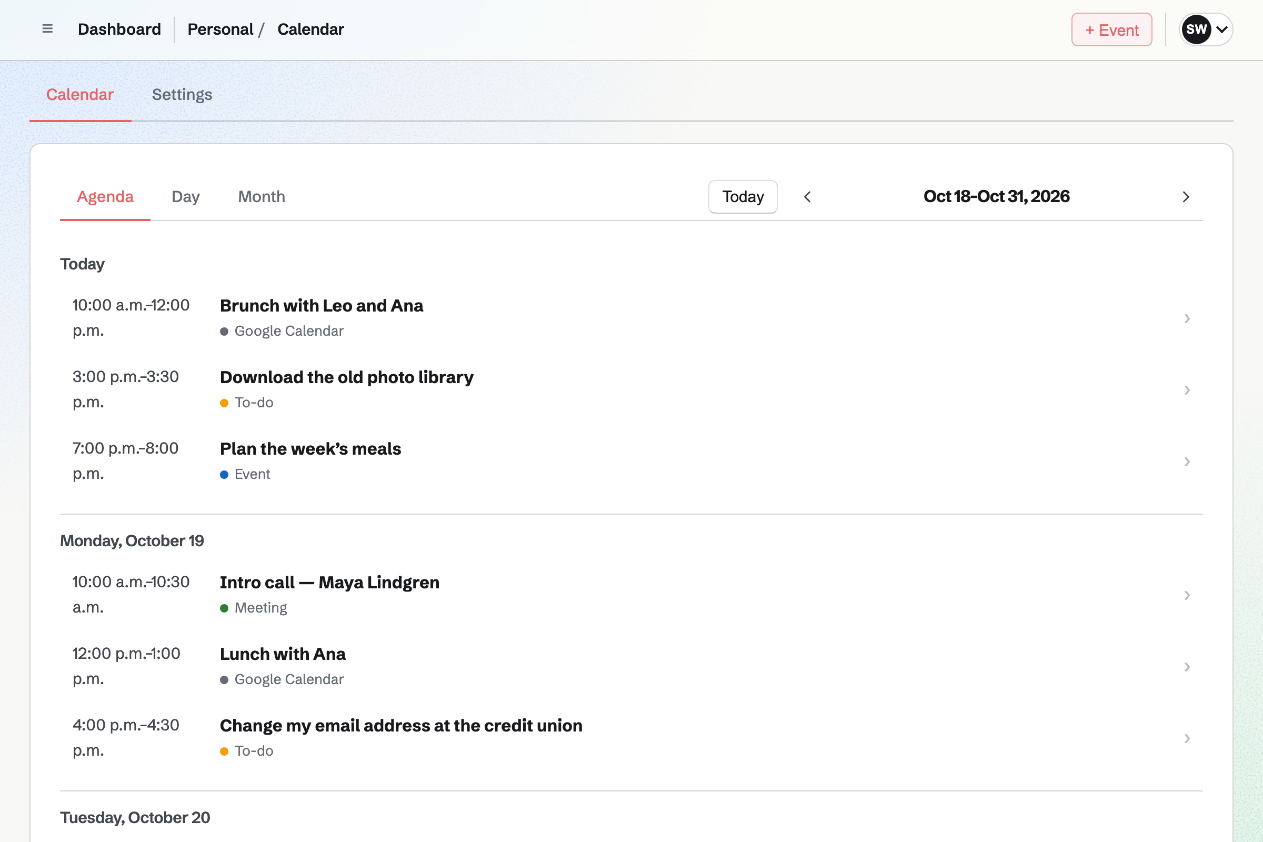Click the Tuesday, October 20 heading
Image resolution: width=1263 pixels, height=842 pixels.
pyautogui.click(x=135, y=817)
